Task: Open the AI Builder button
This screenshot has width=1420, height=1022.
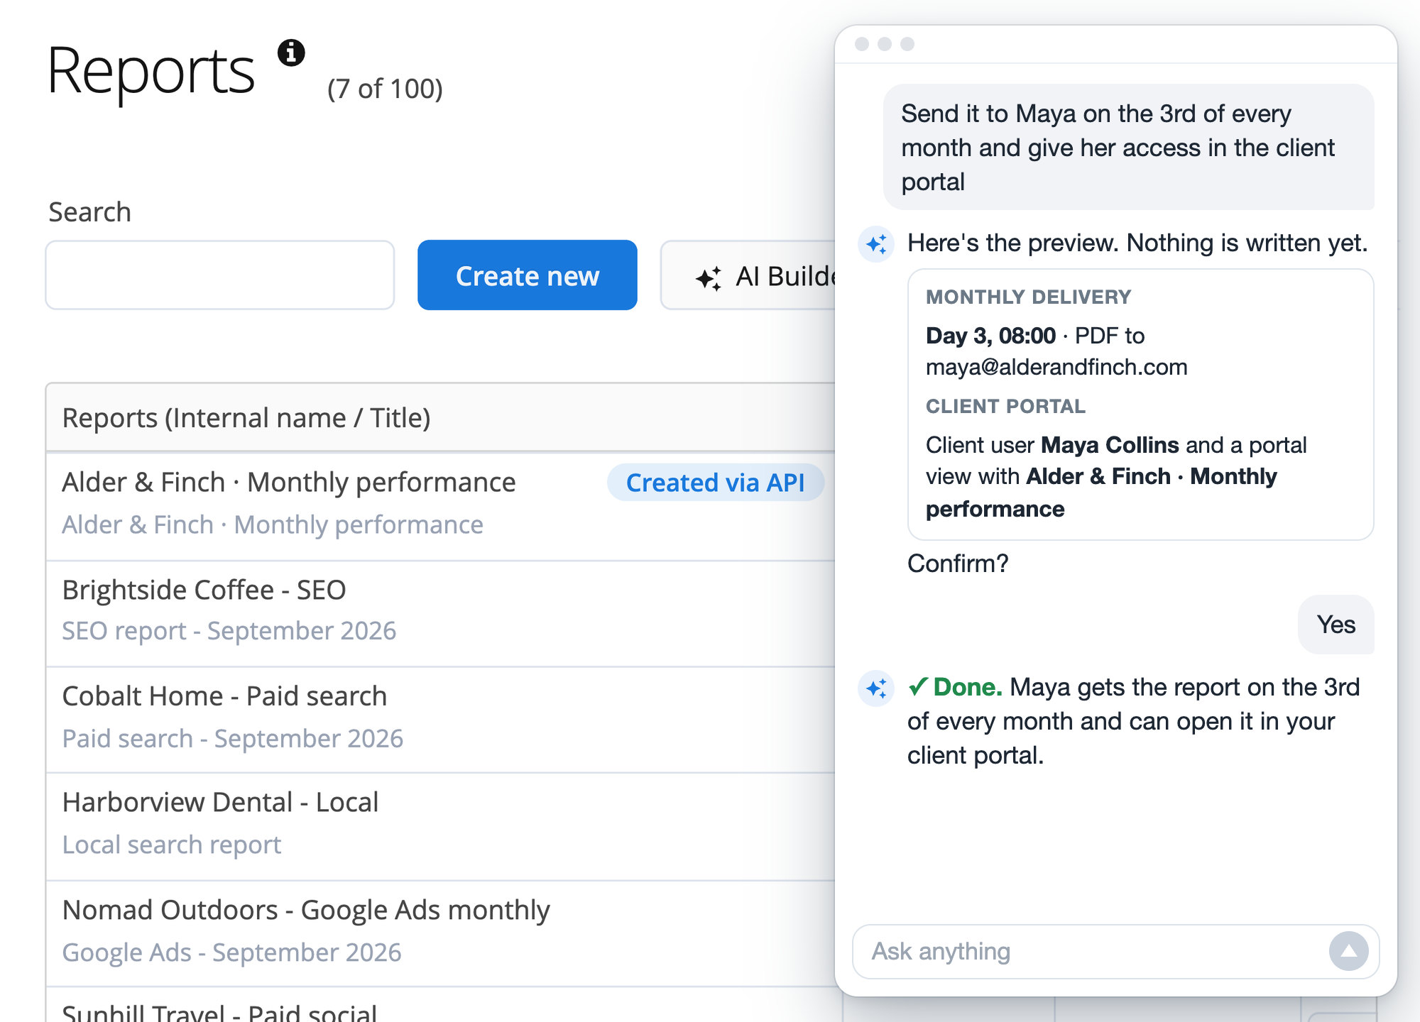Action: [748, 275]
